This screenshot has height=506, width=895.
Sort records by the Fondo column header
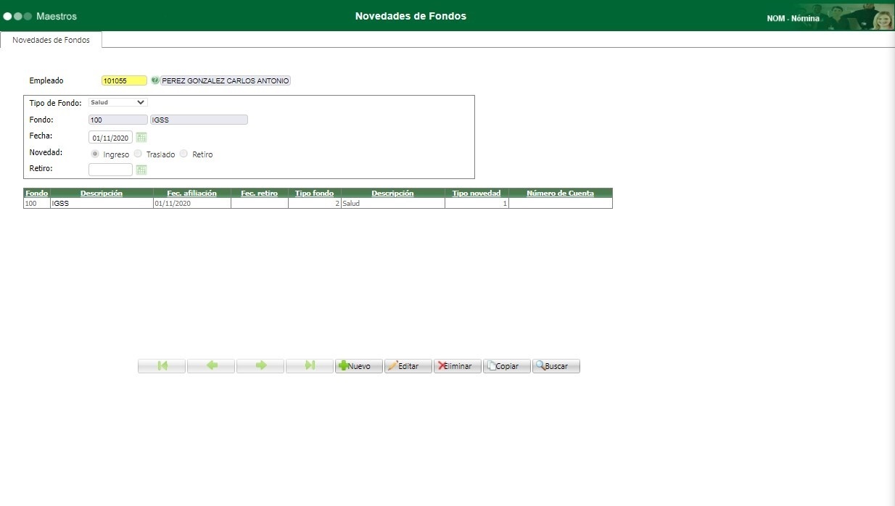[35, 193]
